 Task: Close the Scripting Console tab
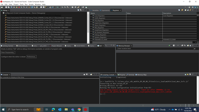(x=116, y=75)
